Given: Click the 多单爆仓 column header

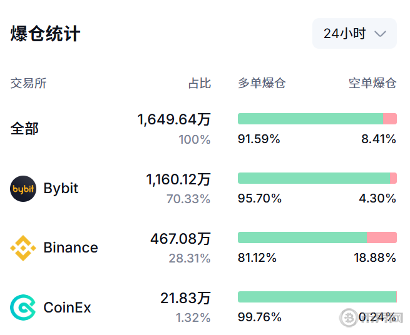Looking at the screenshot, I should tap(262, 83).
